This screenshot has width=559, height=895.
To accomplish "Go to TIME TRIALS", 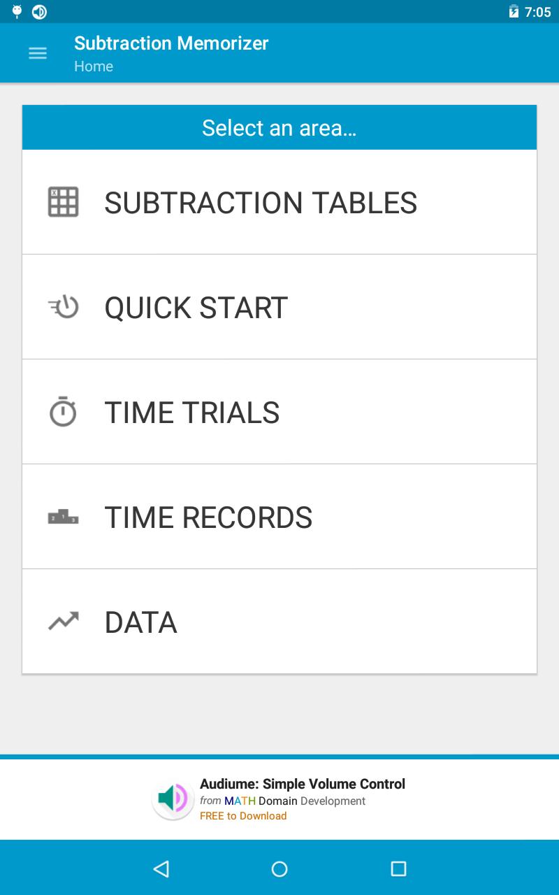I will [192, 413].
